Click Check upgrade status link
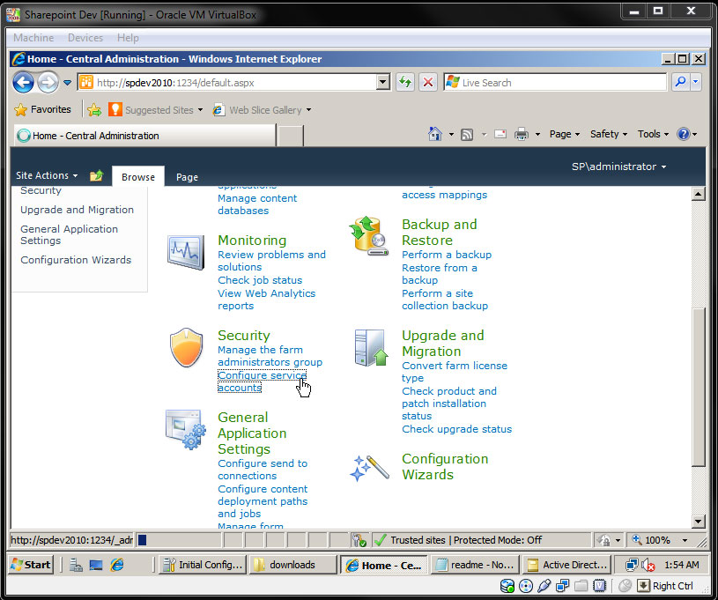Image resolution: width=718 pixels, height=600 pixels. click(456, 429)
